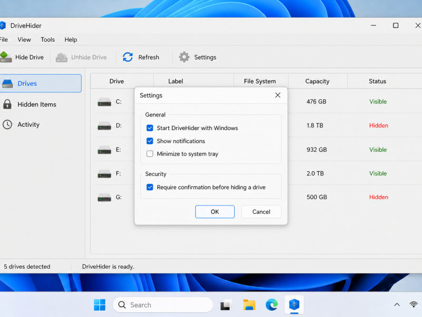Screen dimensions: 422x317
Task: Open the Wi-Fi network tray icon
Action: (x=414, y=305)
